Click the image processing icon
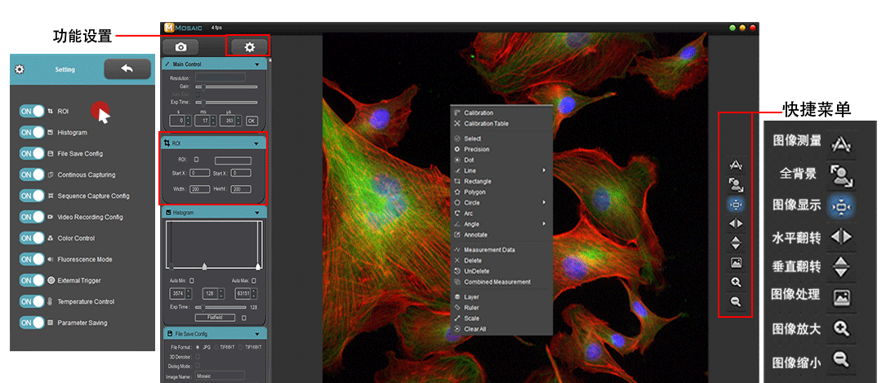 tap(736, 262)
